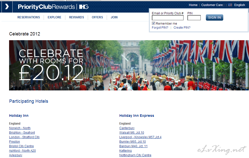Open the Norwich - North hotel link
249x158 pixels.
click(20, 128)
